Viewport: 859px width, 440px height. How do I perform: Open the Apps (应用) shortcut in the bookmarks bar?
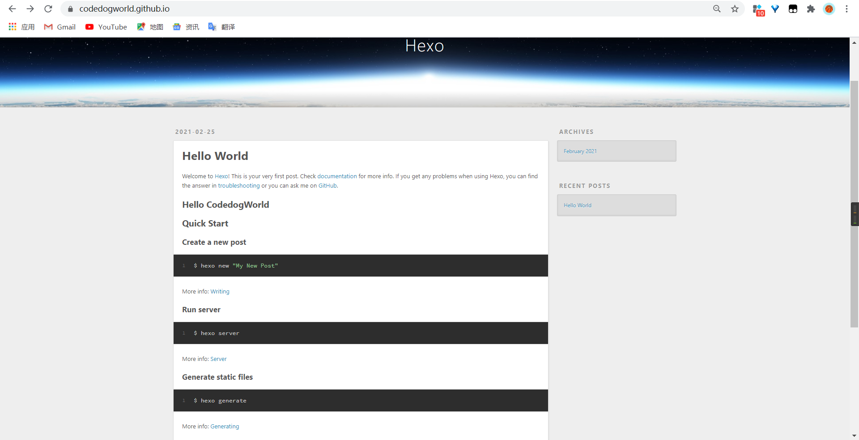21,27
